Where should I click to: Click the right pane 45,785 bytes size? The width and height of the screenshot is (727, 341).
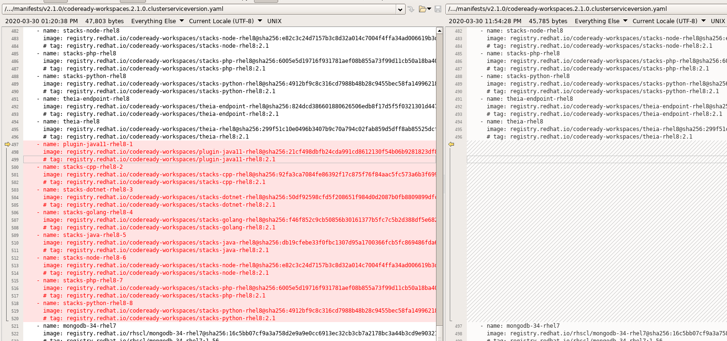coord(548,21)
